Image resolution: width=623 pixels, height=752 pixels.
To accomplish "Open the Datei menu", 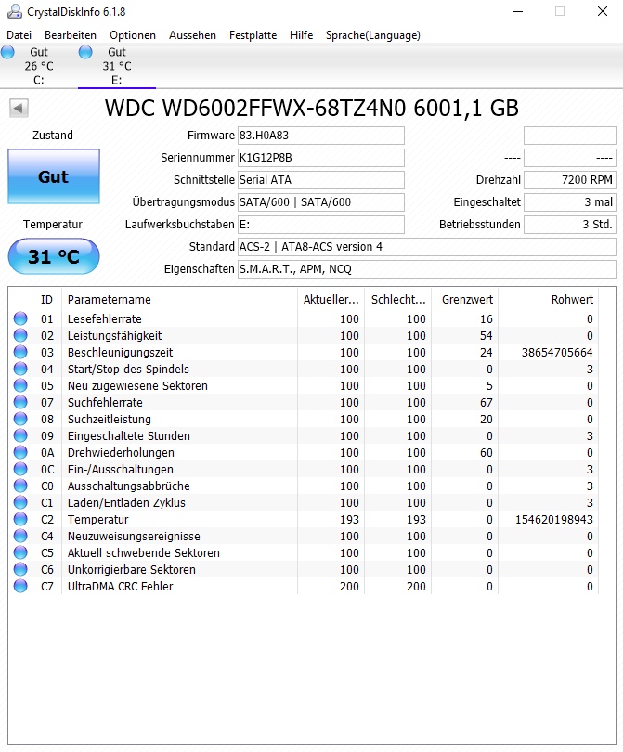I will (x=19, y=35).
